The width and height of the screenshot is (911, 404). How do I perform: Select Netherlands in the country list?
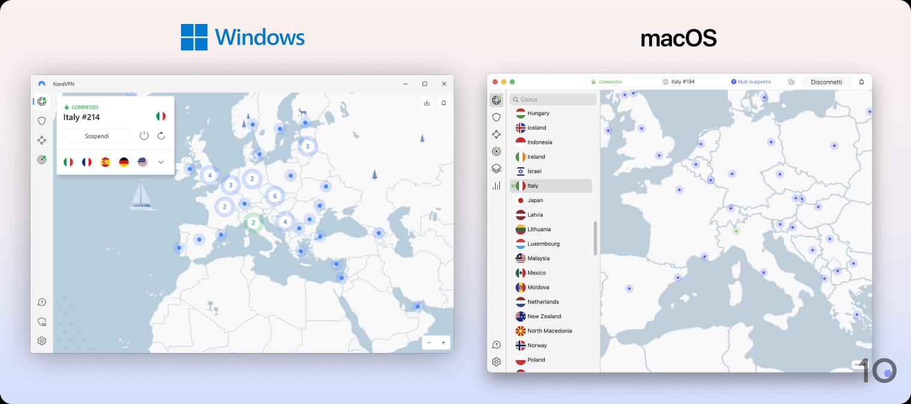pyautogui.click(x=551, y=302)
